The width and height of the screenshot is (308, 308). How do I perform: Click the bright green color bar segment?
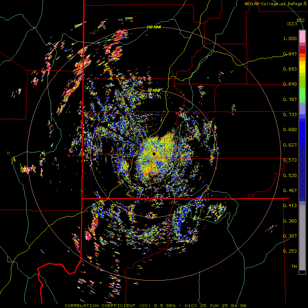(x=302, y=93)
